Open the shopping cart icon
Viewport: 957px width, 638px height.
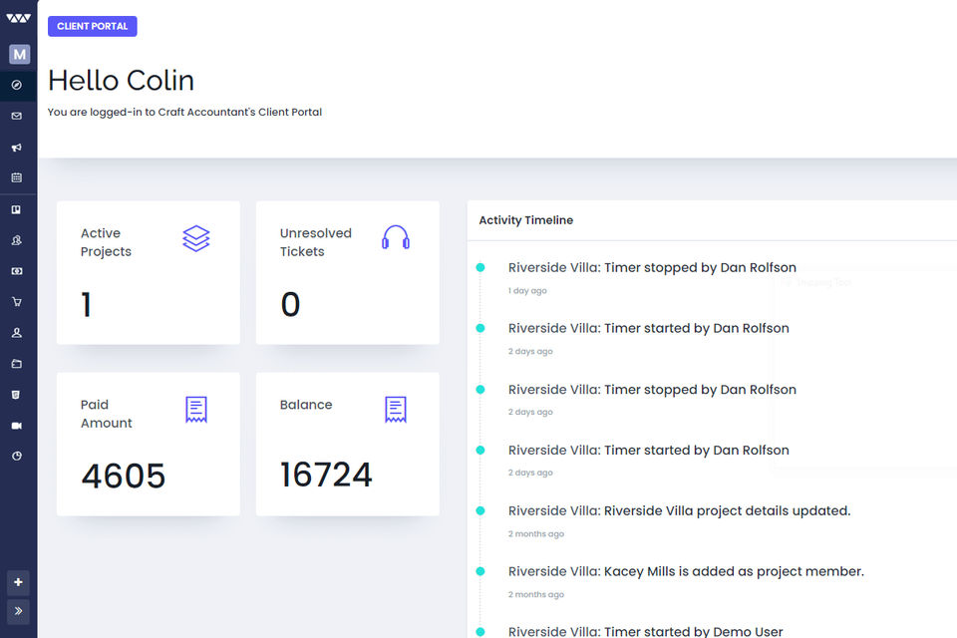pyautogui.click(x=17, y=302)
